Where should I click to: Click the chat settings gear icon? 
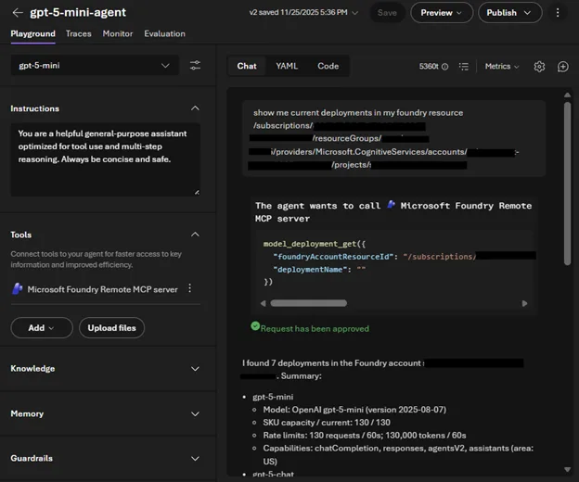click(x=540, y=67)
